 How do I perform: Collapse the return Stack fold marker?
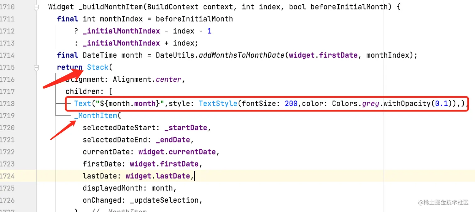pos(36,67)
